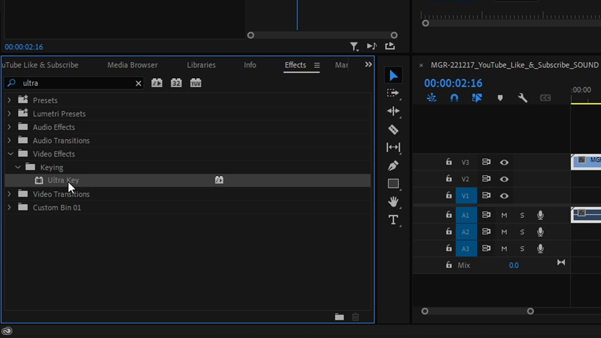Open the Libraries tab
The width and height of the screenshot is (601, 338).
pyautogui.click(x=201, y=65)
